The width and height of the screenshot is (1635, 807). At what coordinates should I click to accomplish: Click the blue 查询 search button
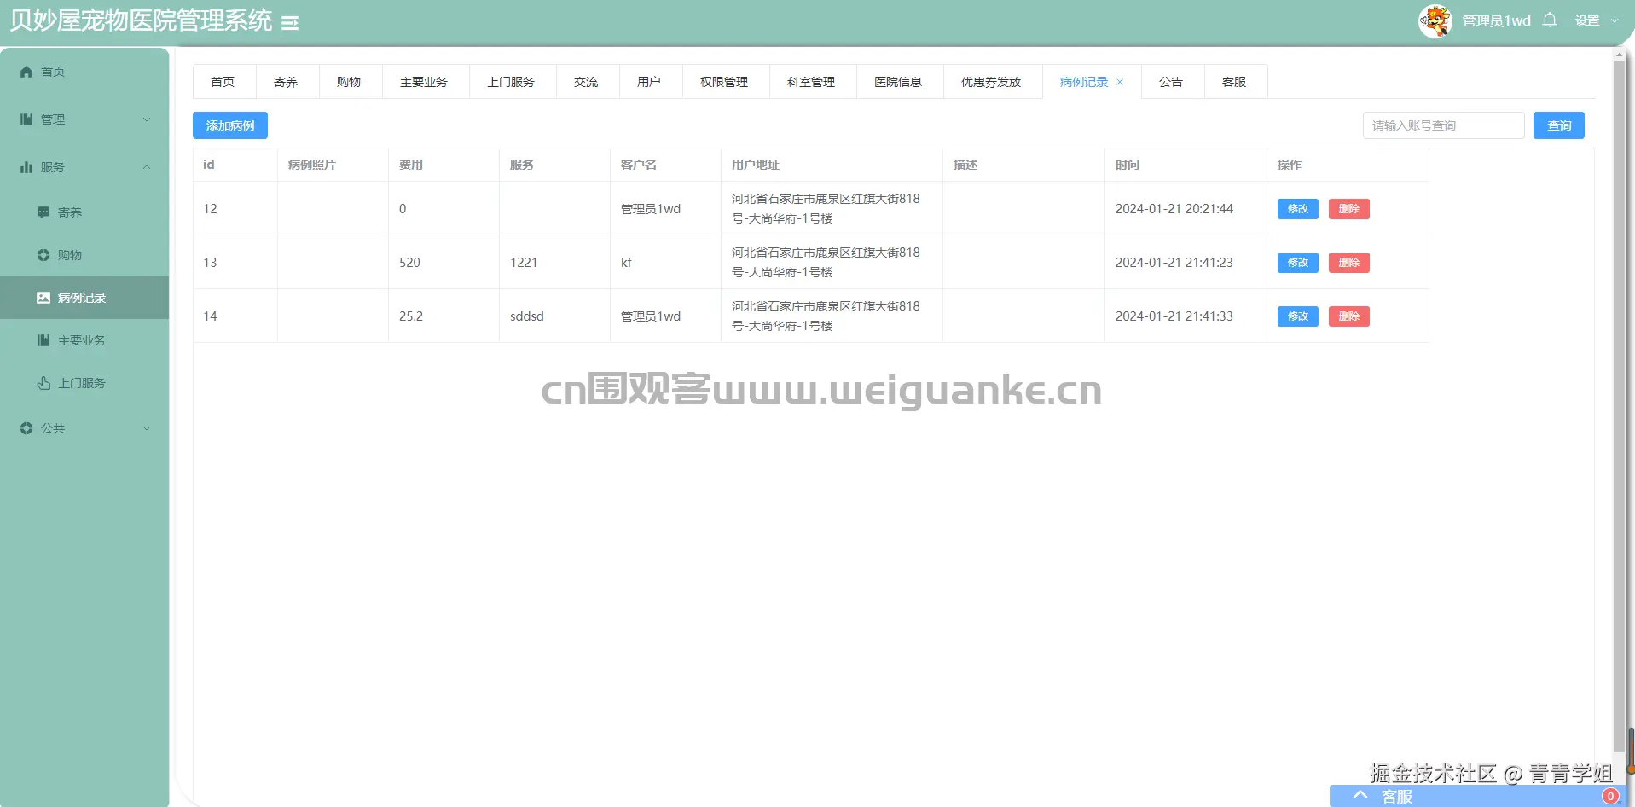tap(1559, 125)
